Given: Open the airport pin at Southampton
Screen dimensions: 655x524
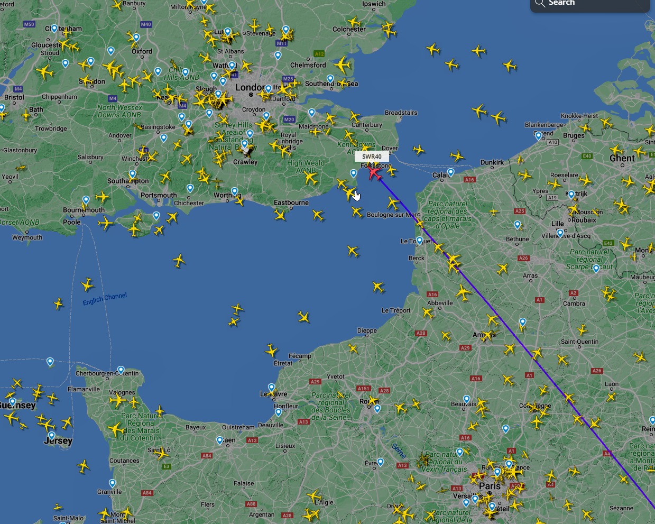Looking at the screenshot, I should pyautogui.click(x=132, y=173).
